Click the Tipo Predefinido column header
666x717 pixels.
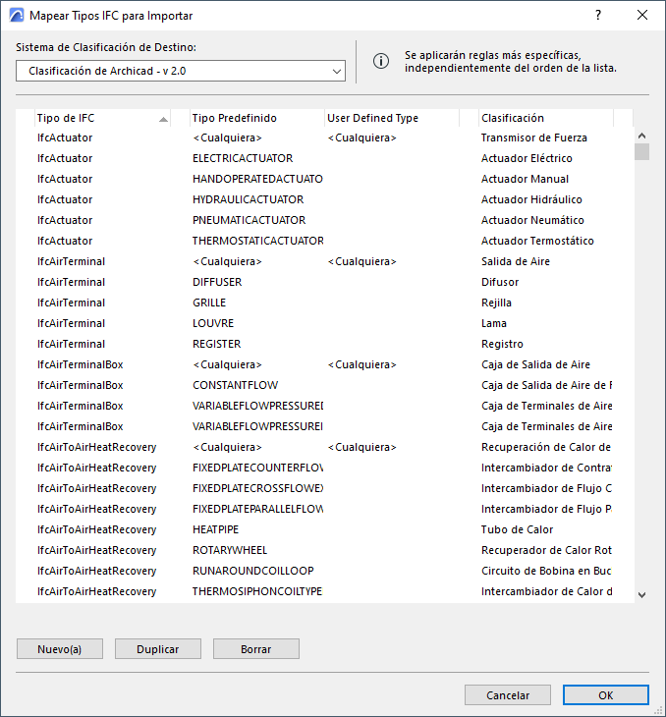click(256, 118)
